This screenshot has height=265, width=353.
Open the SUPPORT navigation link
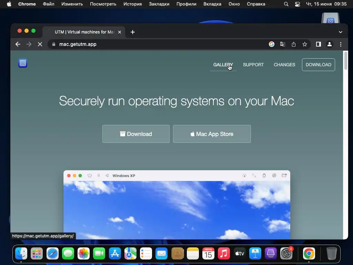pyautogui.click(x=253, y=65)
